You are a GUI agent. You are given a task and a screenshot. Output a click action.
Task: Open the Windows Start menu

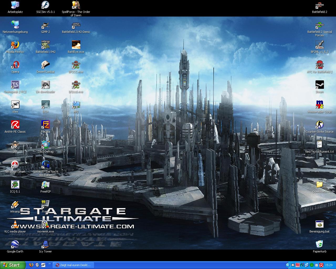(13, 265)
